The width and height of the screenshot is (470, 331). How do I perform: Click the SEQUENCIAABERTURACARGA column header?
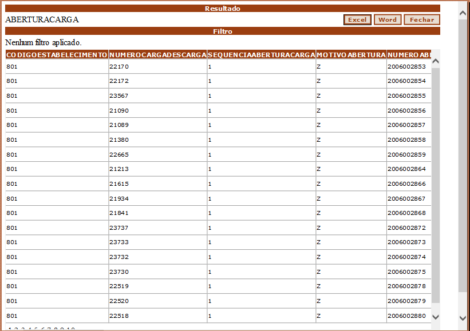click(262, 55)
